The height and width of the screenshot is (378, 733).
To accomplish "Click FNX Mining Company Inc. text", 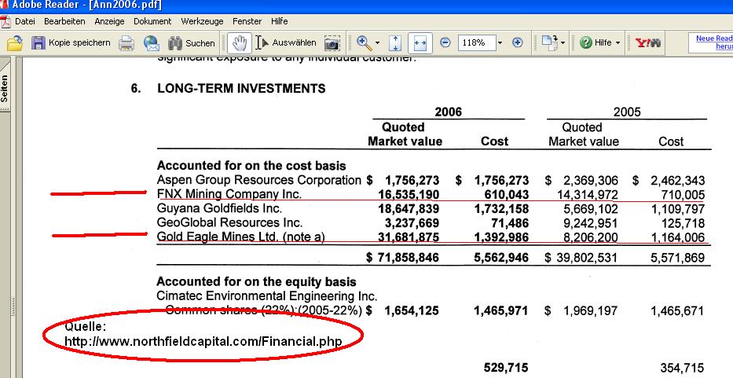I will [229, 194].
